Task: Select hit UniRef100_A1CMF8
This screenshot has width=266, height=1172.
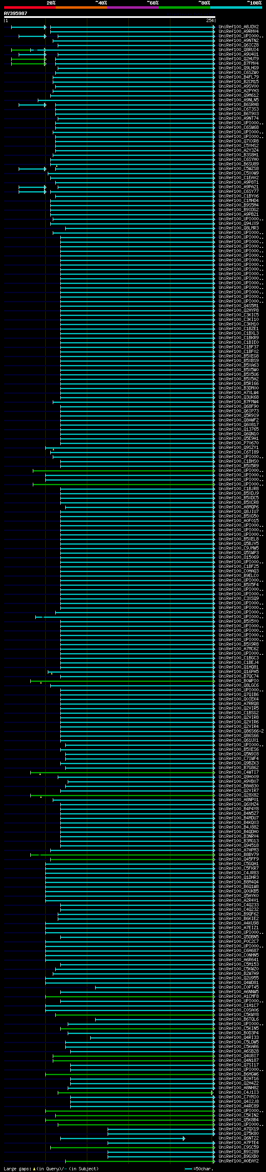Action: pos(238,997)
